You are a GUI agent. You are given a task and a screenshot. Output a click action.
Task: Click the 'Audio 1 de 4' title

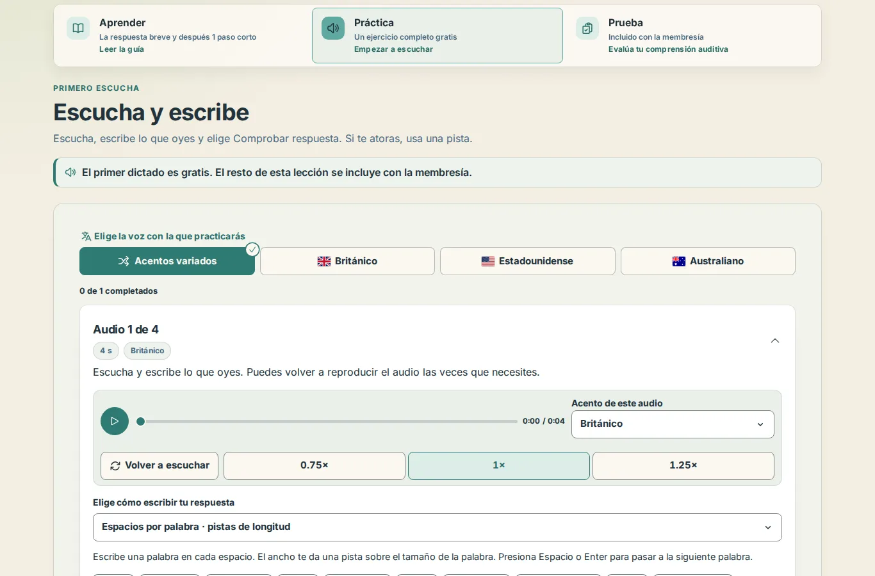pos(126,330)
